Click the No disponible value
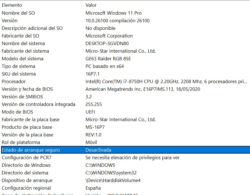250x195 pixels. [100, 28]
